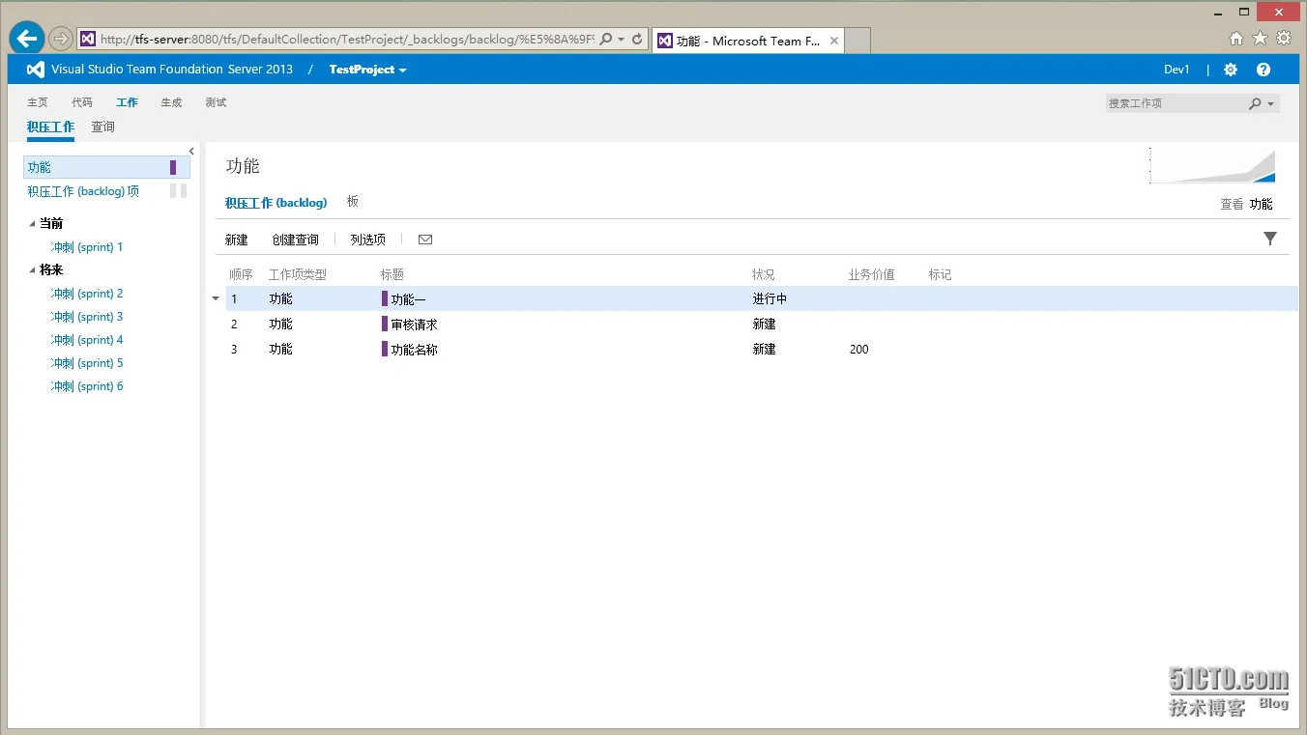Switch to the 代码 hub

point(82,102)
